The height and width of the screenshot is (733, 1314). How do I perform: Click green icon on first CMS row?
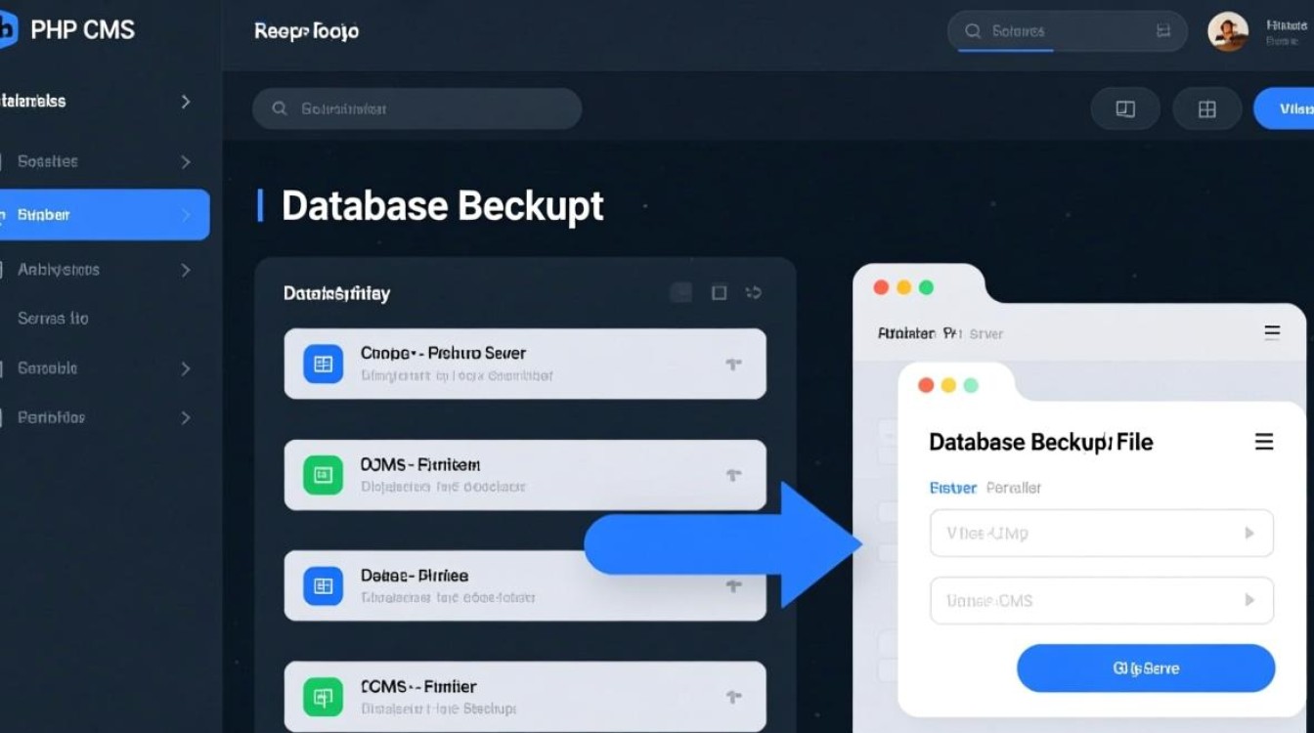(323, 475)
